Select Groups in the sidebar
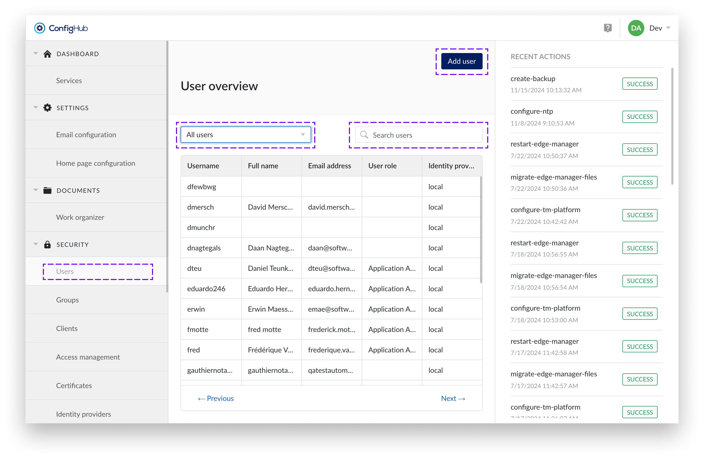The height and width of the screenshot is (459, 704). pyautogui.click(x=67, y=300)
